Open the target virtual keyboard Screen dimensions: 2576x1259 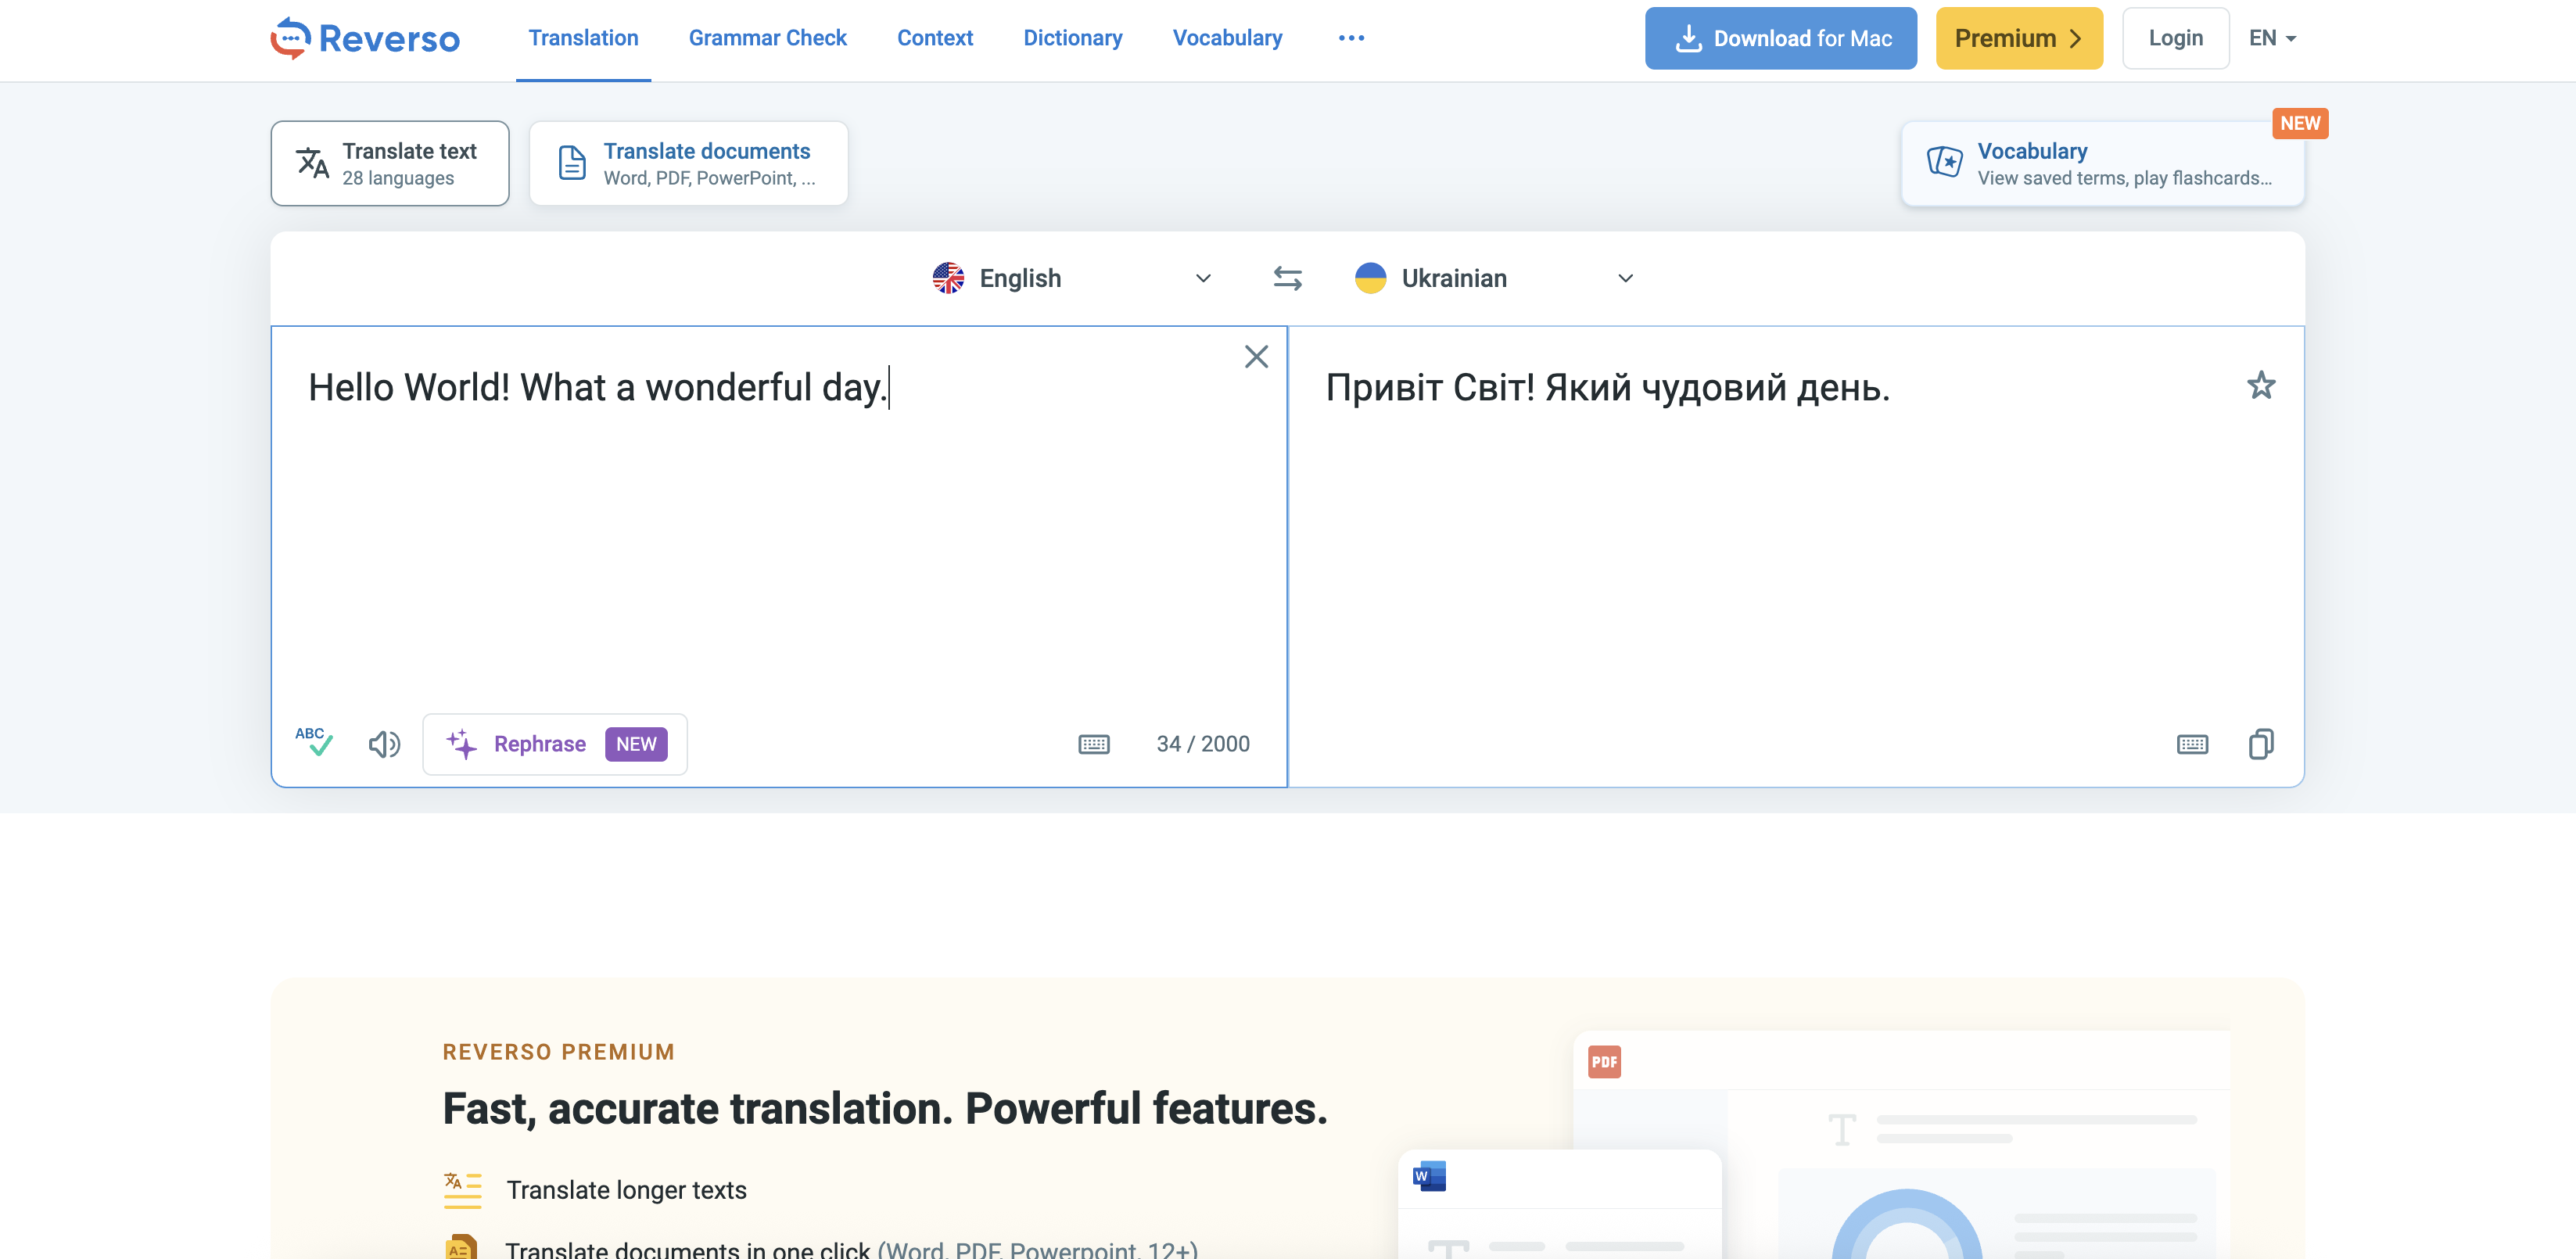[2192, 744]
